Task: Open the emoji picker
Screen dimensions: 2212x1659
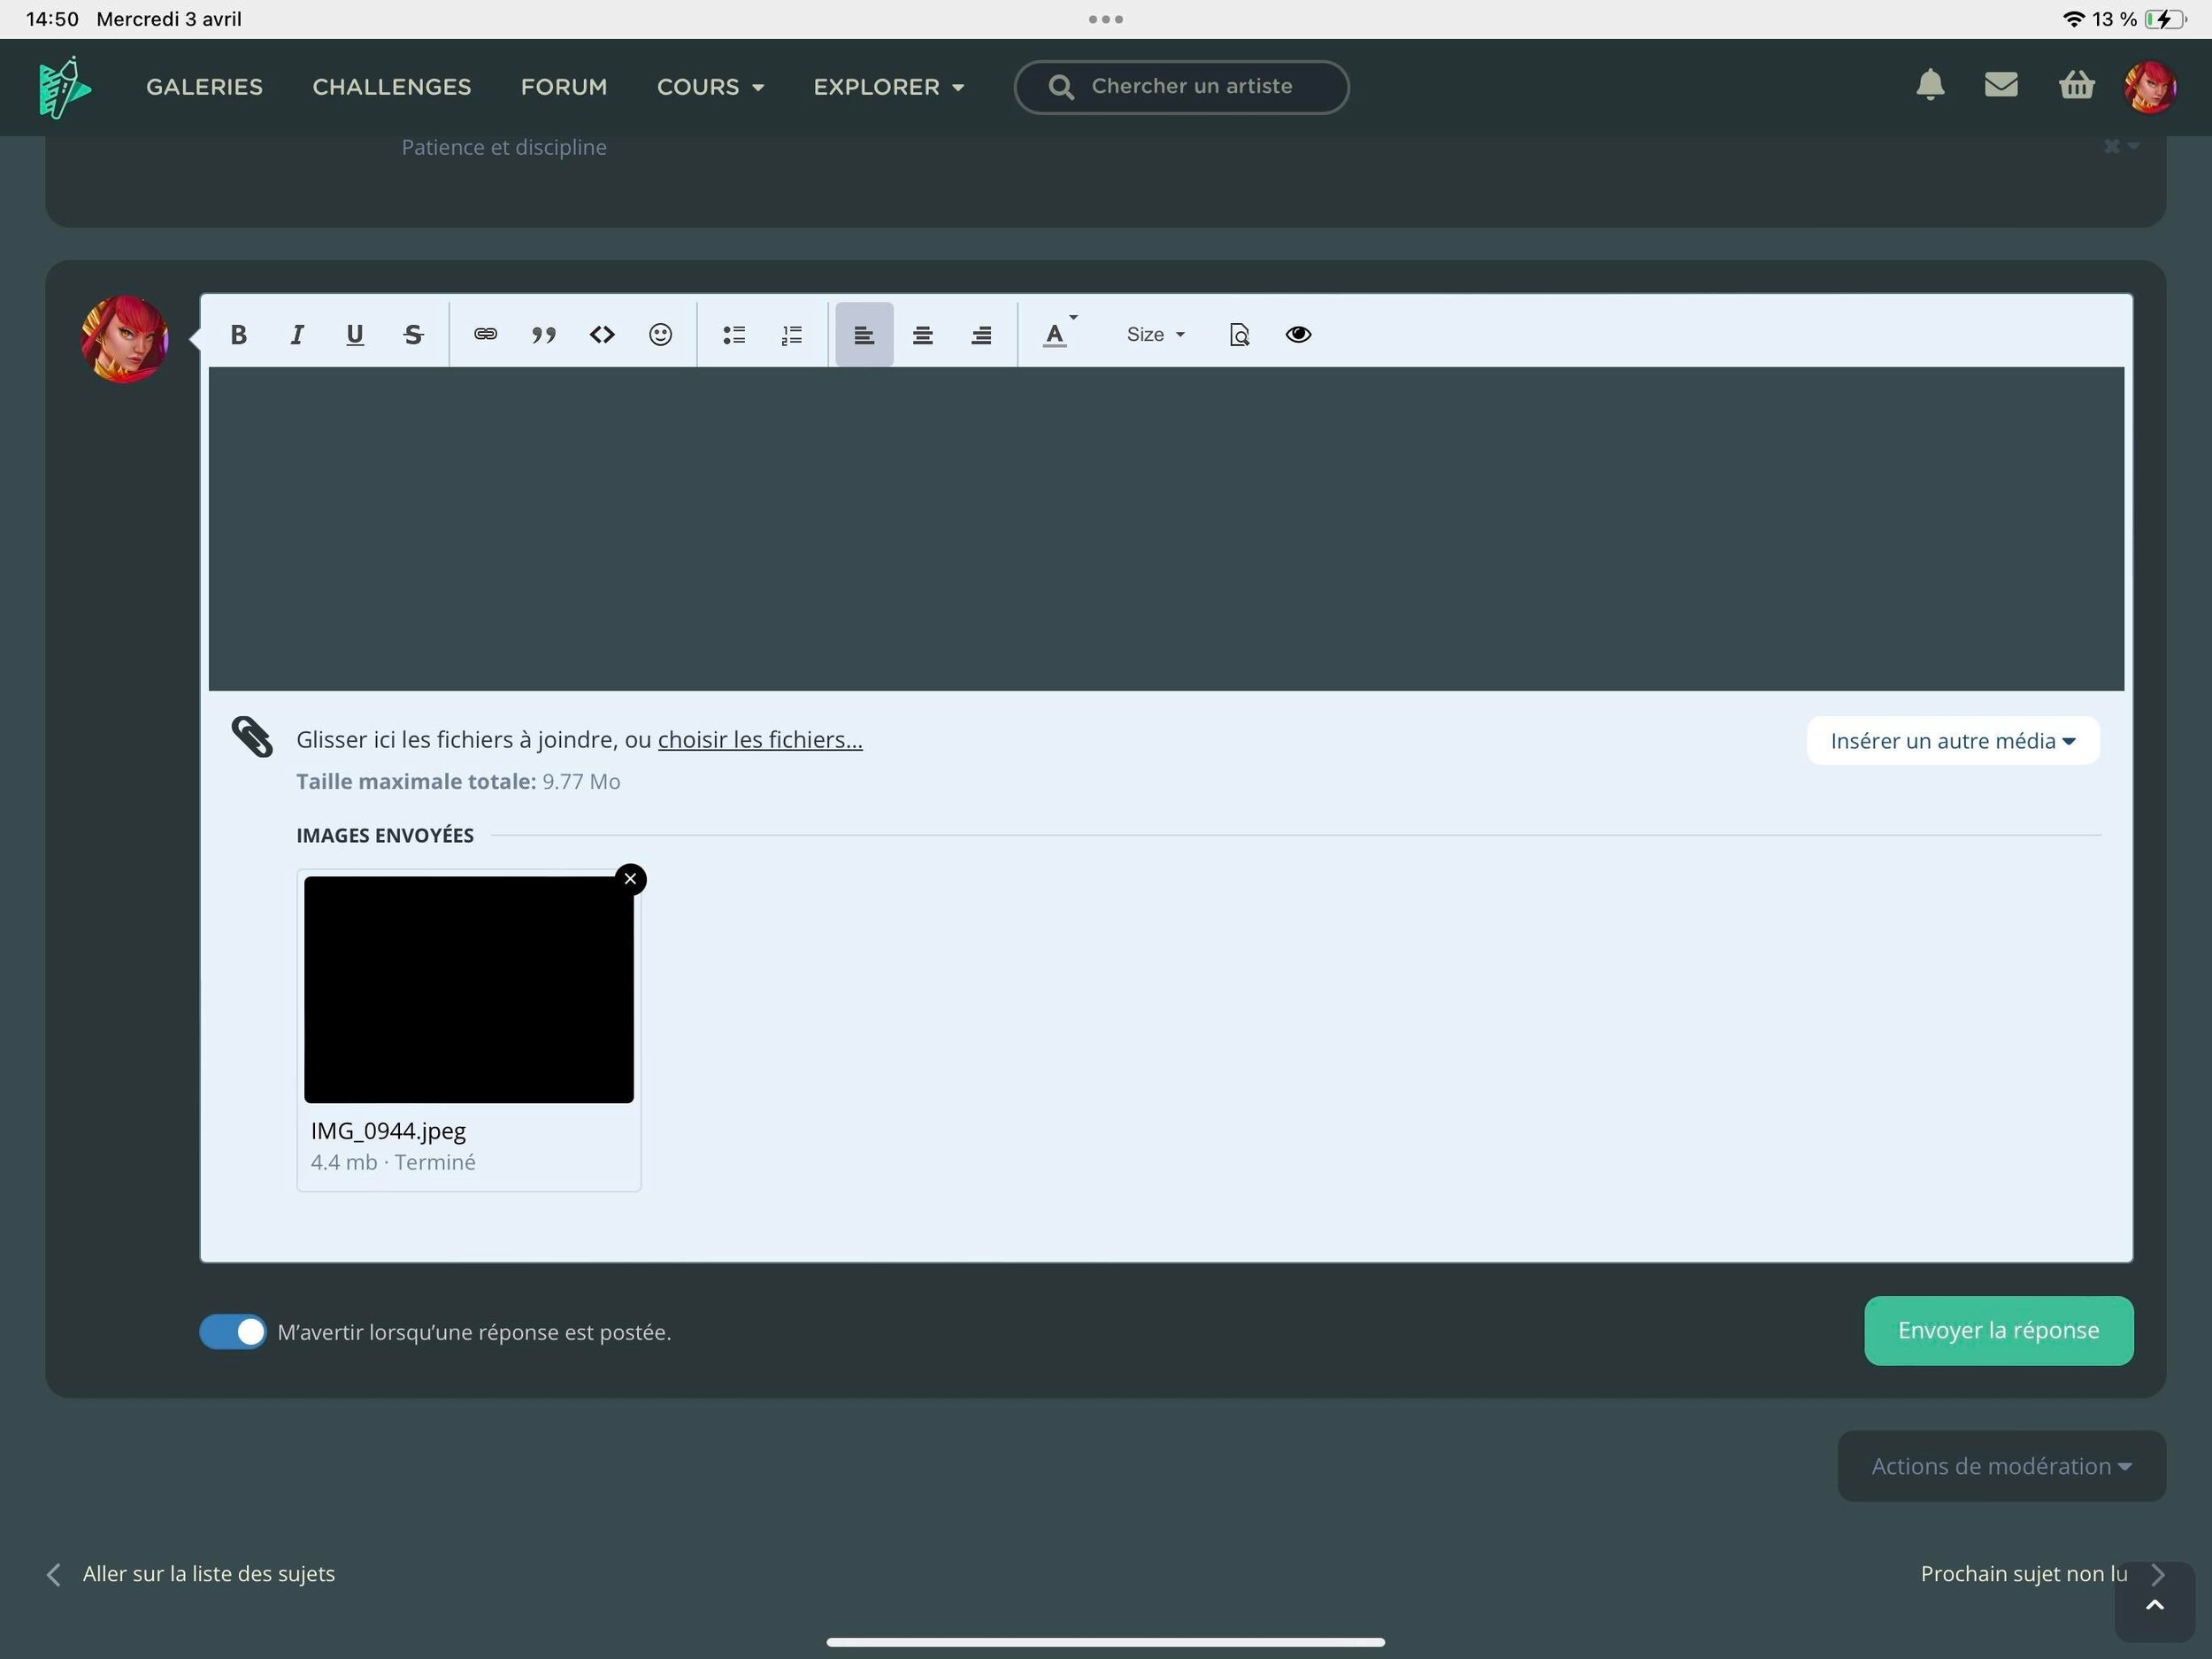Action: [x=660, y=335]
